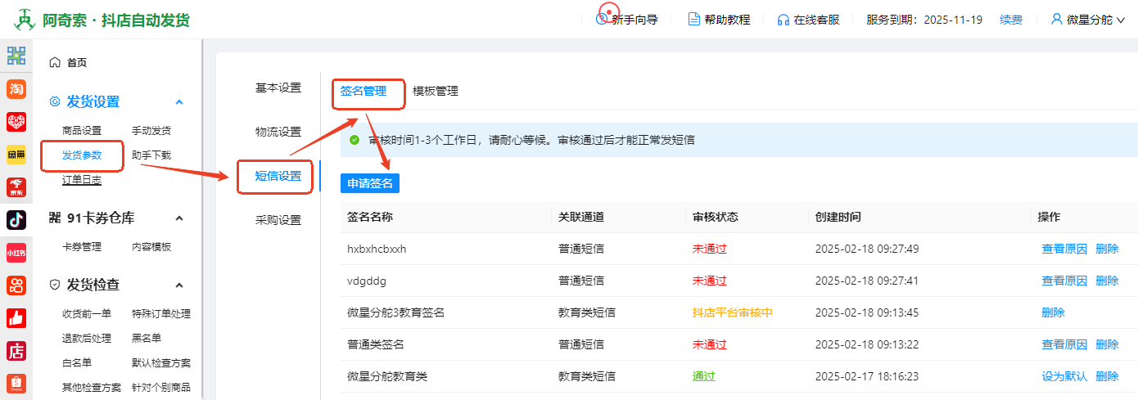Screen dimensions: 1138x400
Task: Open 退款后处理 in sidebar
Action: (87, 338)
